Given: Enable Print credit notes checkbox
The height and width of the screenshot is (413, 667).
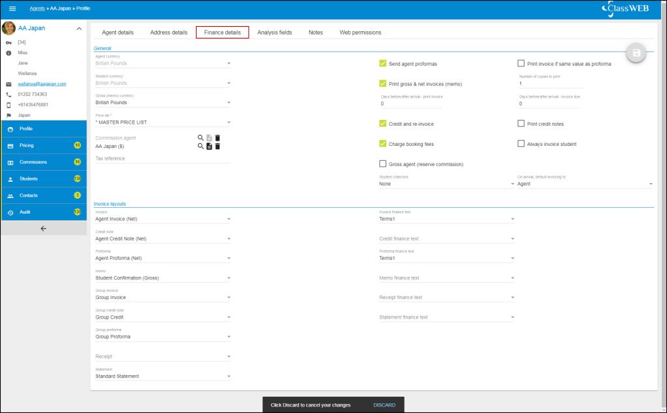Looking at the screenshot, I should pos(521,124).
